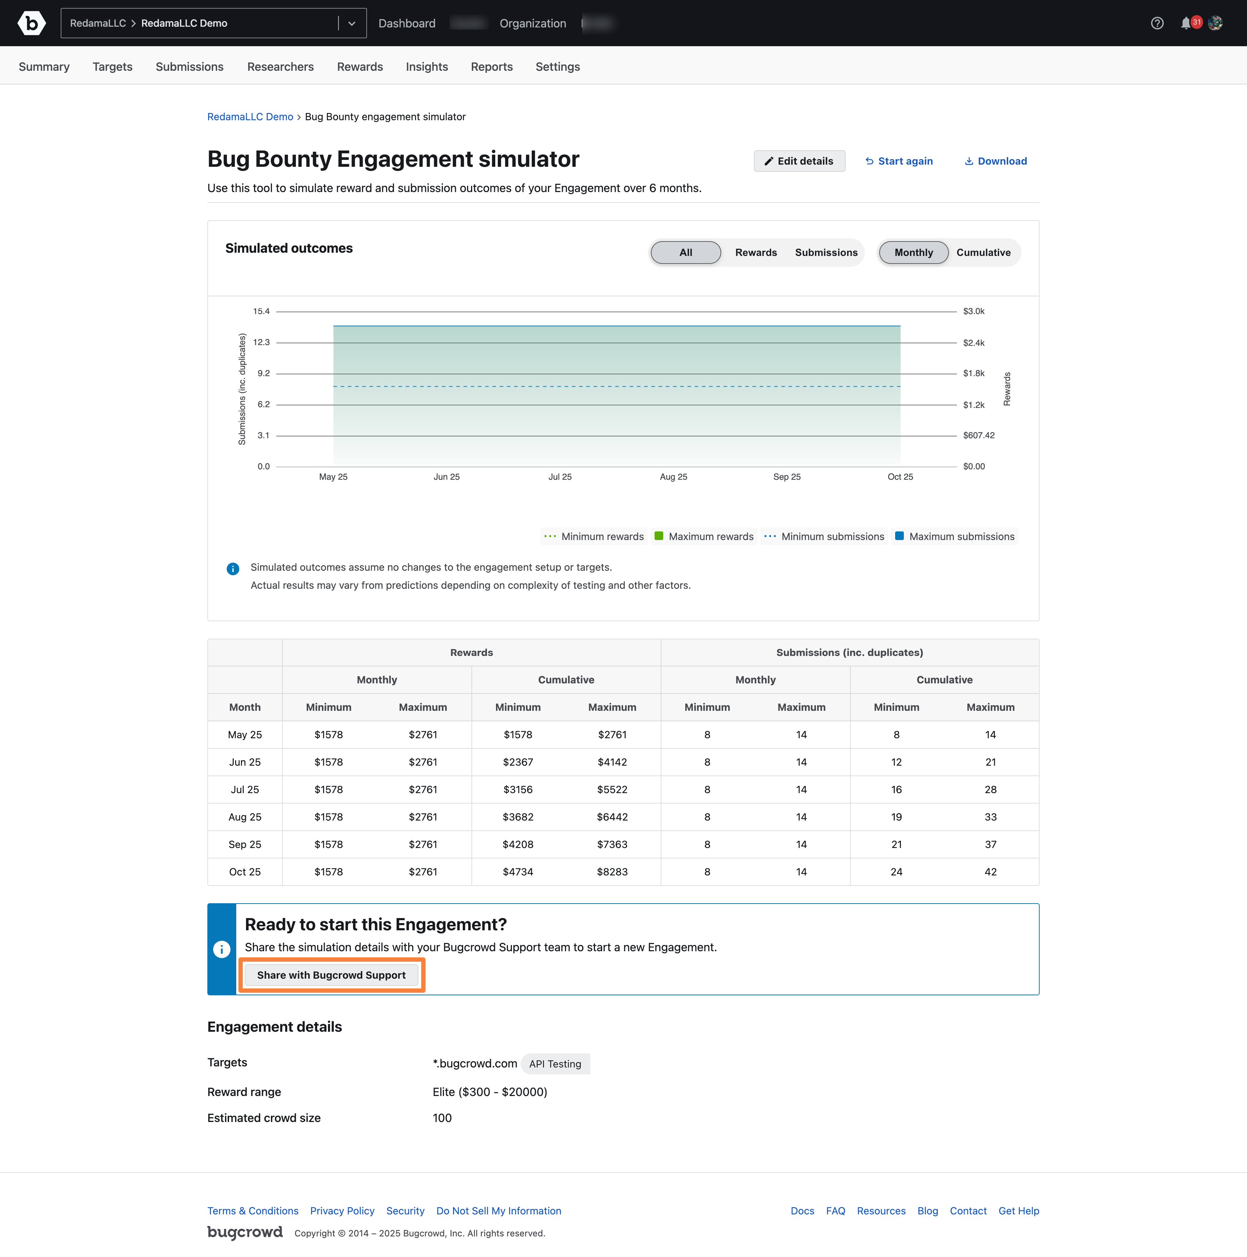This screenshot has width=1247, height=1257.
Task: Open Get Help footer link
Action: click(x=1018, y=1212)
